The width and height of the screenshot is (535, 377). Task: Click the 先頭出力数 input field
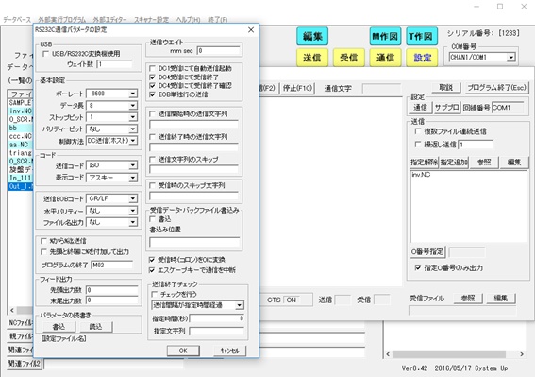pyautogui.click(x=111, y=290)
